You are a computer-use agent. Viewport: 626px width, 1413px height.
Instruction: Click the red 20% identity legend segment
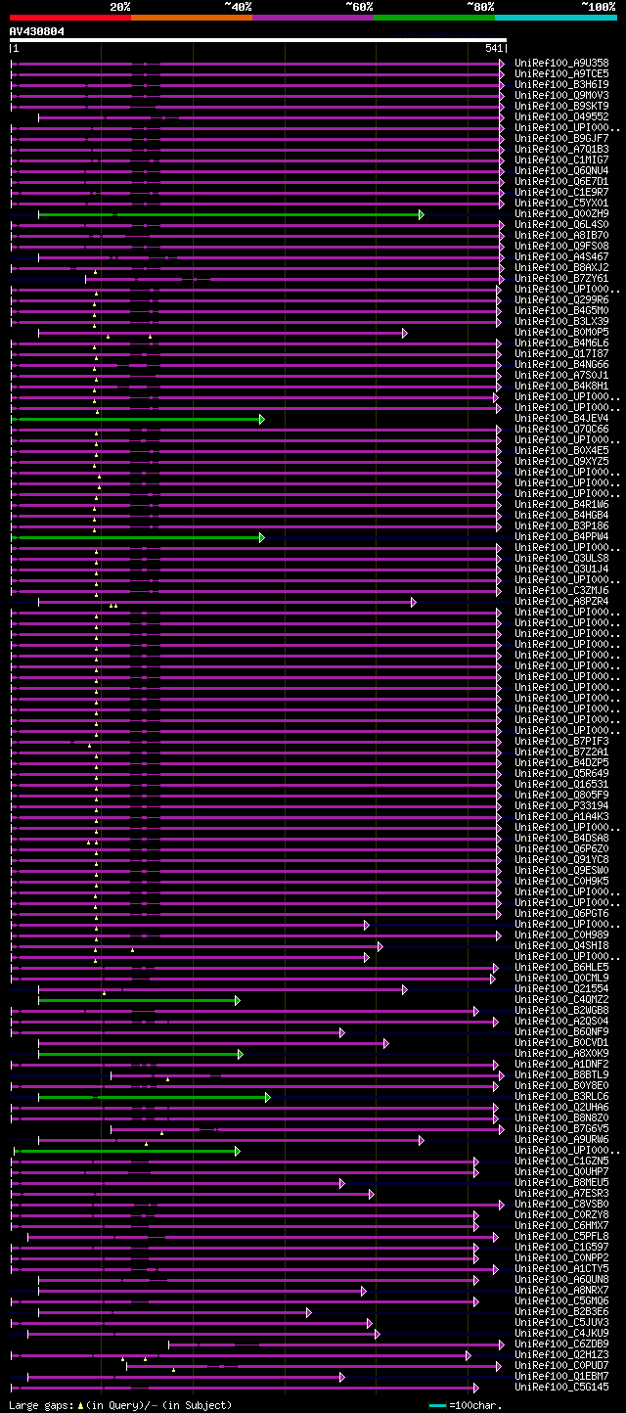[70, 17]
